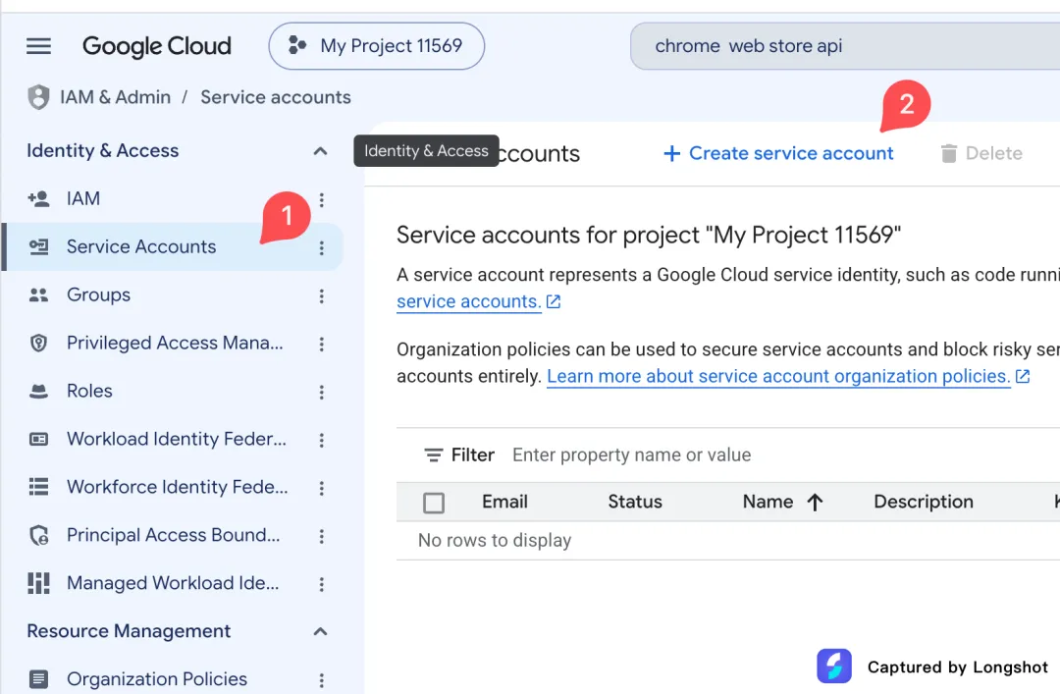Open Principal Access Boundary in sidebar
1060x694 pixels.
pyautogui.click(x=173, y=535)
